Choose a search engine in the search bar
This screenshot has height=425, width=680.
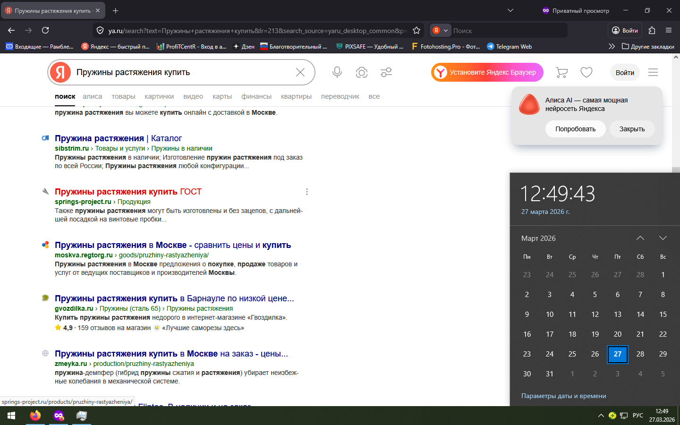click(x=441, y=30)
